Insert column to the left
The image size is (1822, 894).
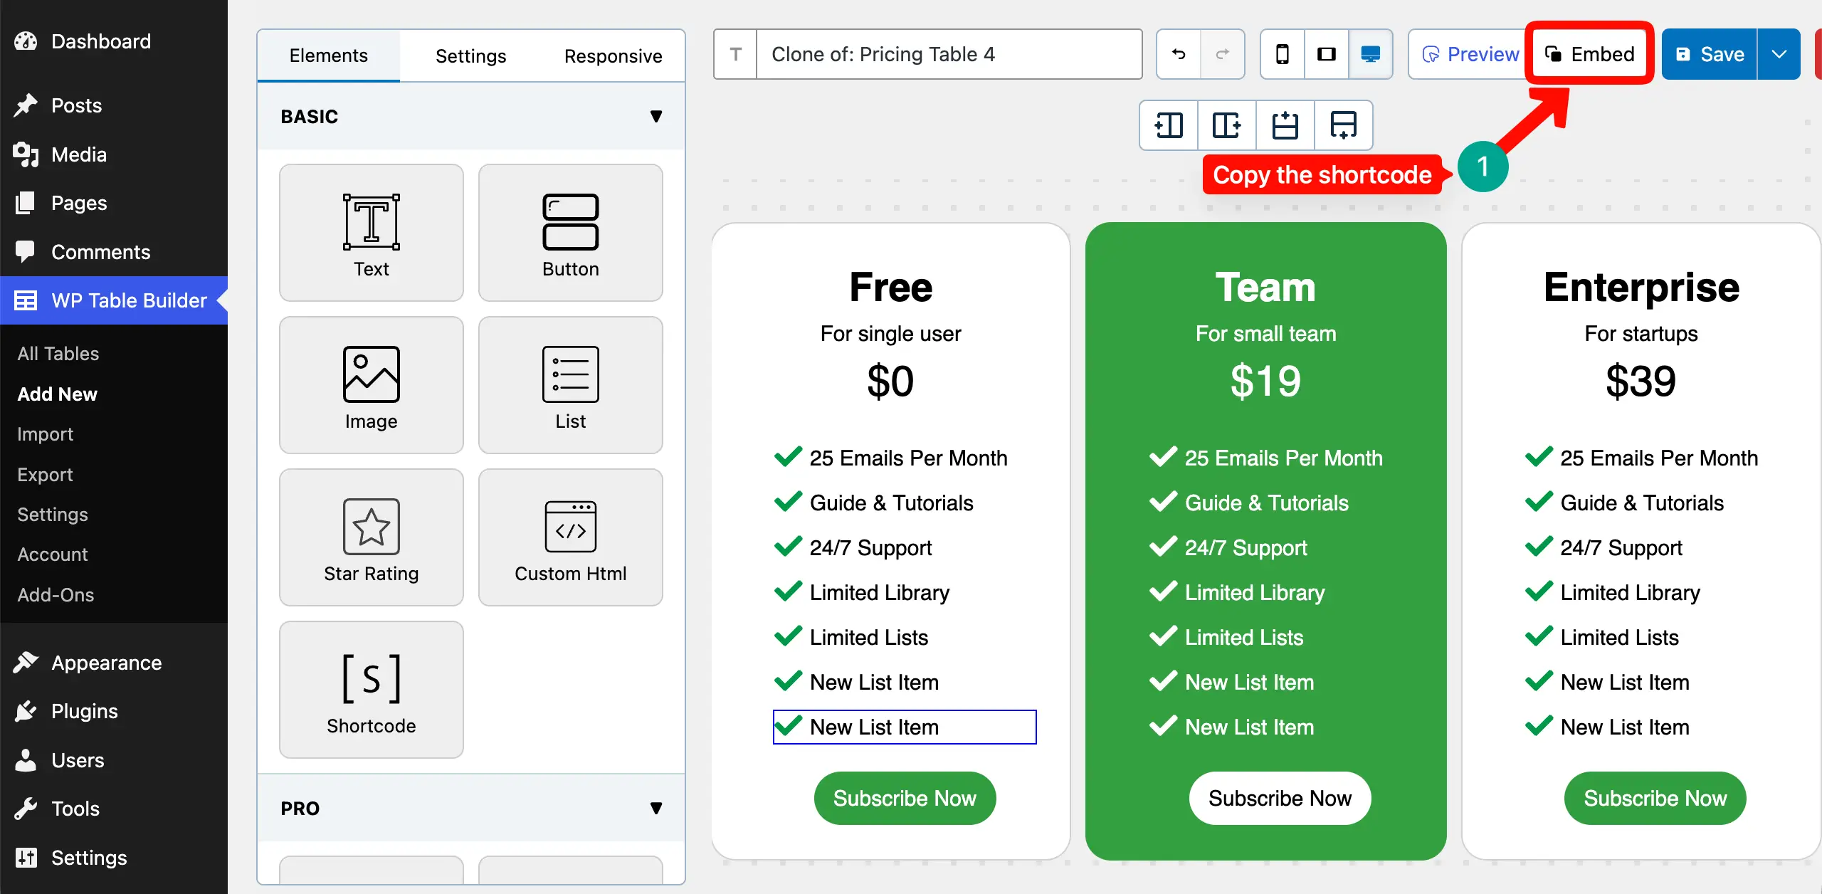pyautogui.click(x=1169, y=125)
